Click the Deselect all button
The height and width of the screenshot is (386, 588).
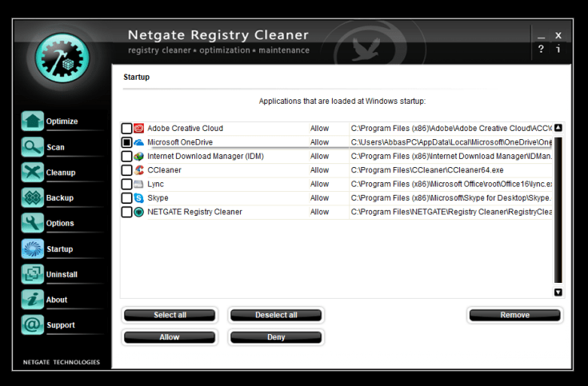tap(276, 315)
